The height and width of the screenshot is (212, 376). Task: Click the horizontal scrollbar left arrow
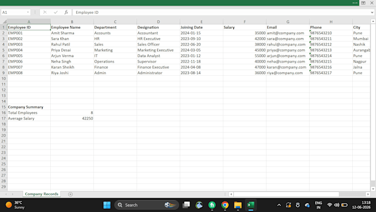pyautogui.click(x=231, y=194)
